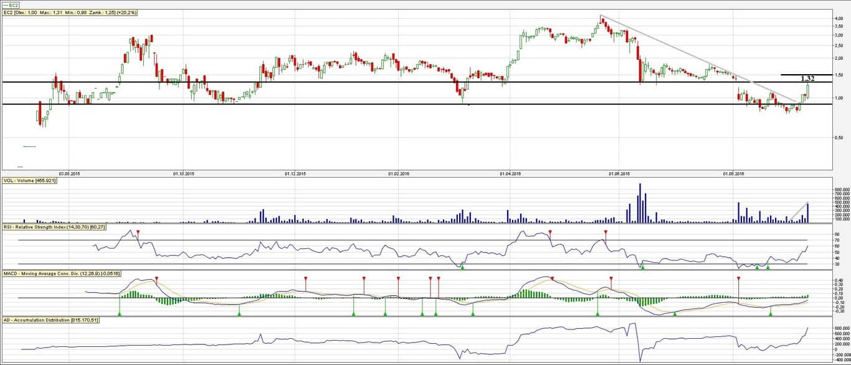
Task: Click the last green RSI buy arrow
Action: click(x=768, y=266)
